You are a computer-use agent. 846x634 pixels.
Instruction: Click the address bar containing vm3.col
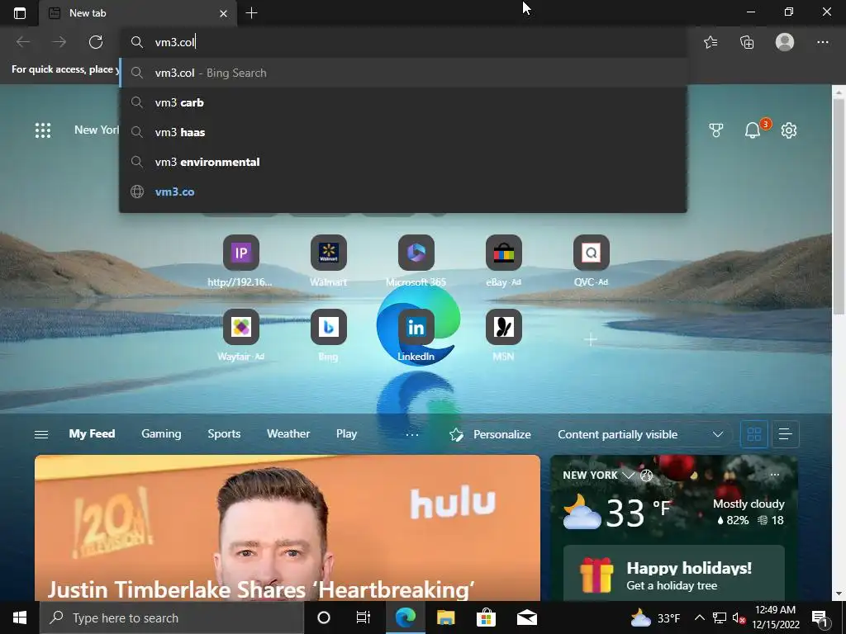(x=403, y=42)
